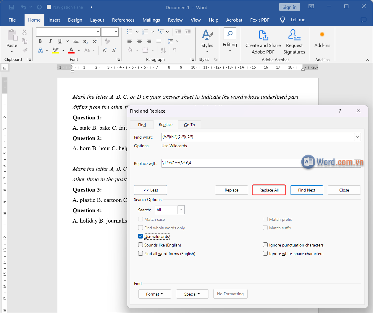The height and width of the screenshot is (313, 373).
Task: Open the File menu
Action: (x=12, y=20)
